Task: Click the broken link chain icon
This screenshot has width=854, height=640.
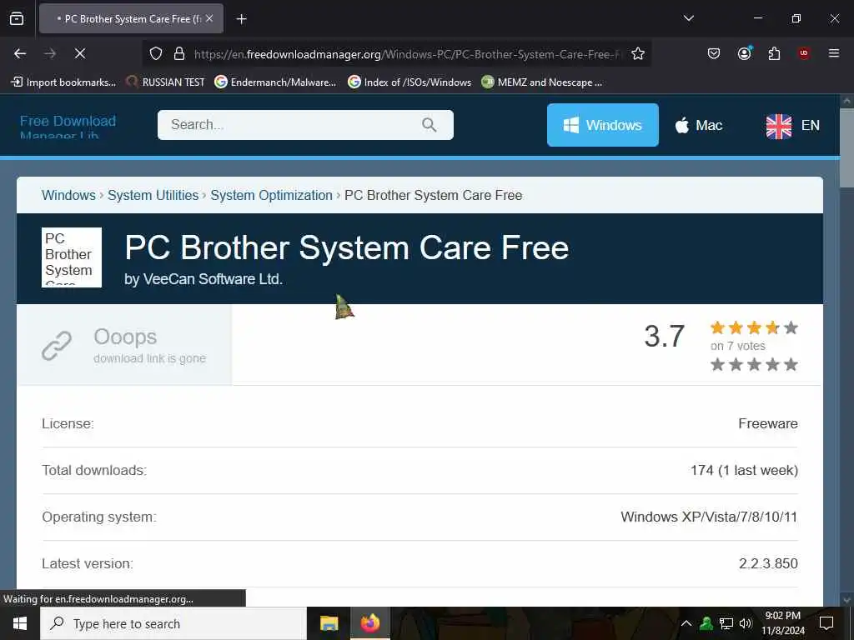Action: (x=57, y=346)
